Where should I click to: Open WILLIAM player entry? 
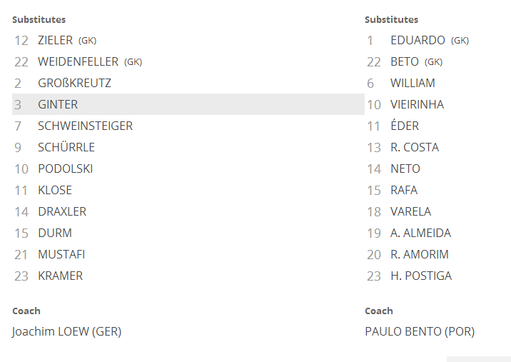click(x=413, y=84)
